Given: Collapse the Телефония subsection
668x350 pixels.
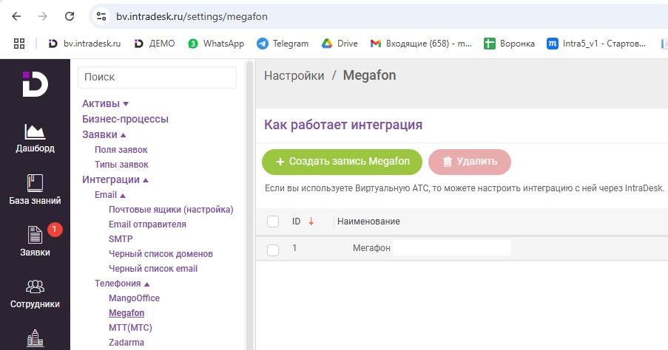Looking at the screenshot, I should (x=122, y=284).
